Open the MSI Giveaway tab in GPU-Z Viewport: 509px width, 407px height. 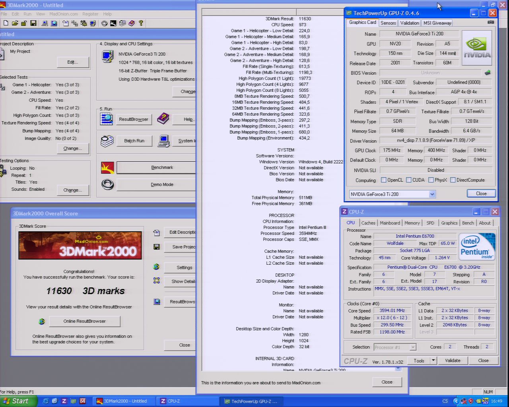pyautogui.click(x=437, y=23)
